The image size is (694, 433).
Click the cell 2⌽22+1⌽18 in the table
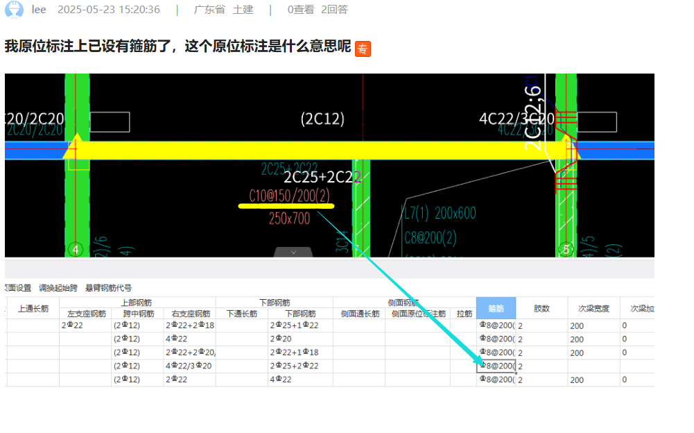click(300, 353)
